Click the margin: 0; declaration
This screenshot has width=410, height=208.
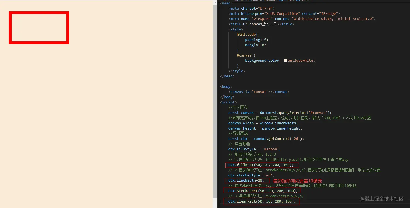coord(256,45)
